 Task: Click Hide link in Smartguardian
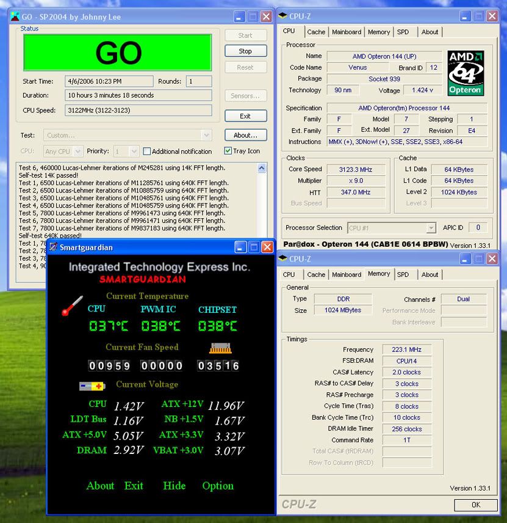coord(174,486)
